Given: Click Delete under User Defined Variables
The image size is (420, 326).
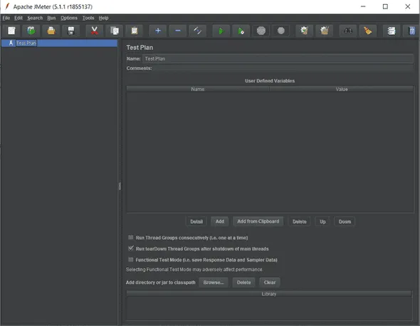Looking at the screenshot, I should pos(300,221).
